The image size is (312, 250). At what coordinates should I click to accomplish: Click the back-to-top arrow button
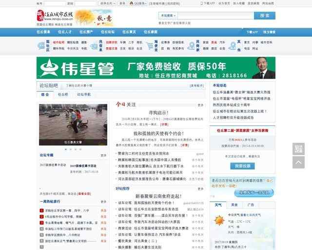point(298,162)
